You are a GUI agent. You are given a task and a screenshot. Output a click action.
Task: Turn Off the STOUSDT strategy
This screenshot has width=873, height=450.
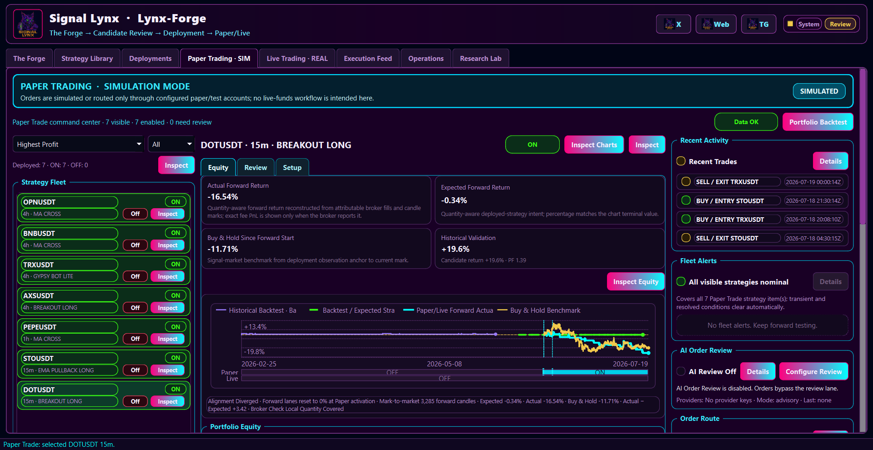(135, 370)
